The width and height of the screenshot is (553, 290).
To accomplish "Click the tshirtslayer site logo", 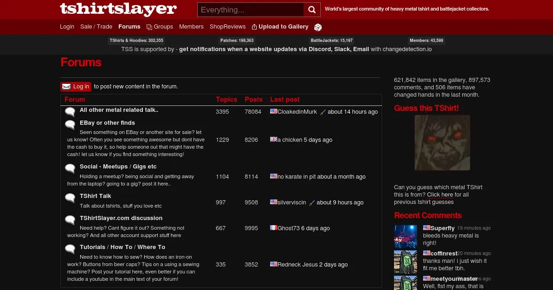I will (118, 9).
